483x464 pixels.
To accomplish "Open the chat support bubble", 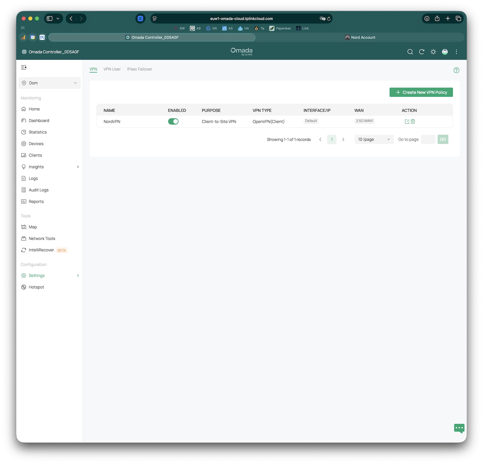I will [x=459, y=428].
